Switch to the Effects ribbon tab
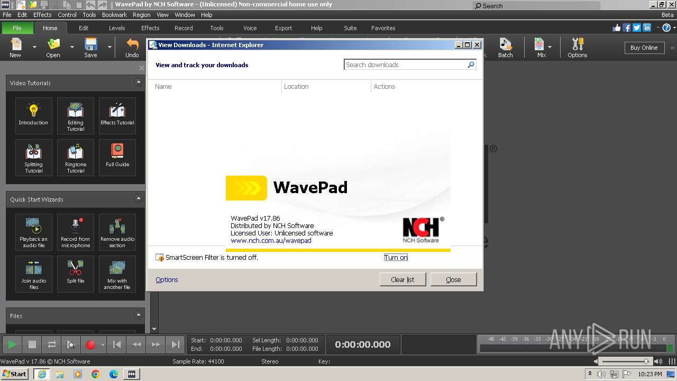677x381 pixels. (150, 28)
